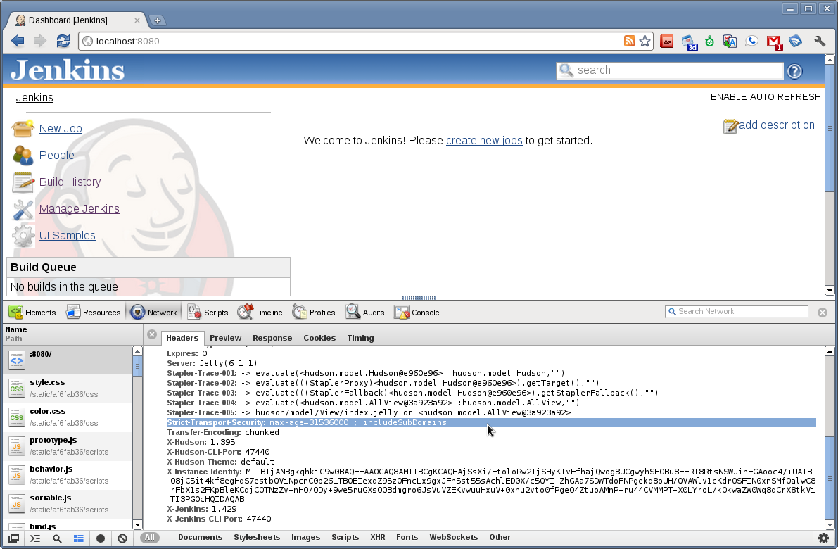Image resolution: width=838 pixels, height=549 pixels.
Task: Reload the page with refresh icon
Action: [x=63, y=41]
